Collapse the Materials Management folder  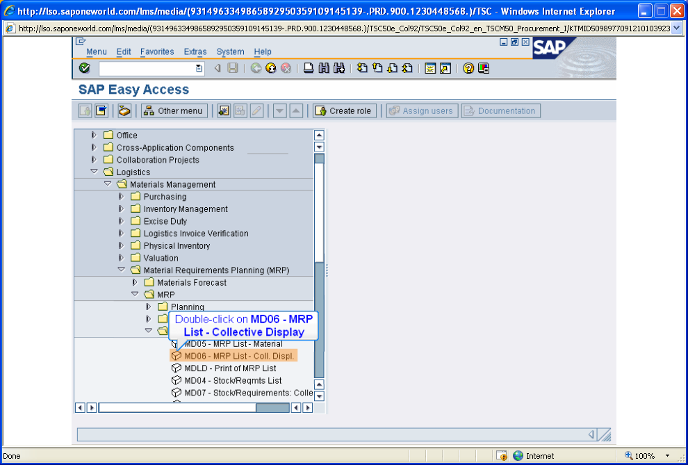(x=108, y=184)
